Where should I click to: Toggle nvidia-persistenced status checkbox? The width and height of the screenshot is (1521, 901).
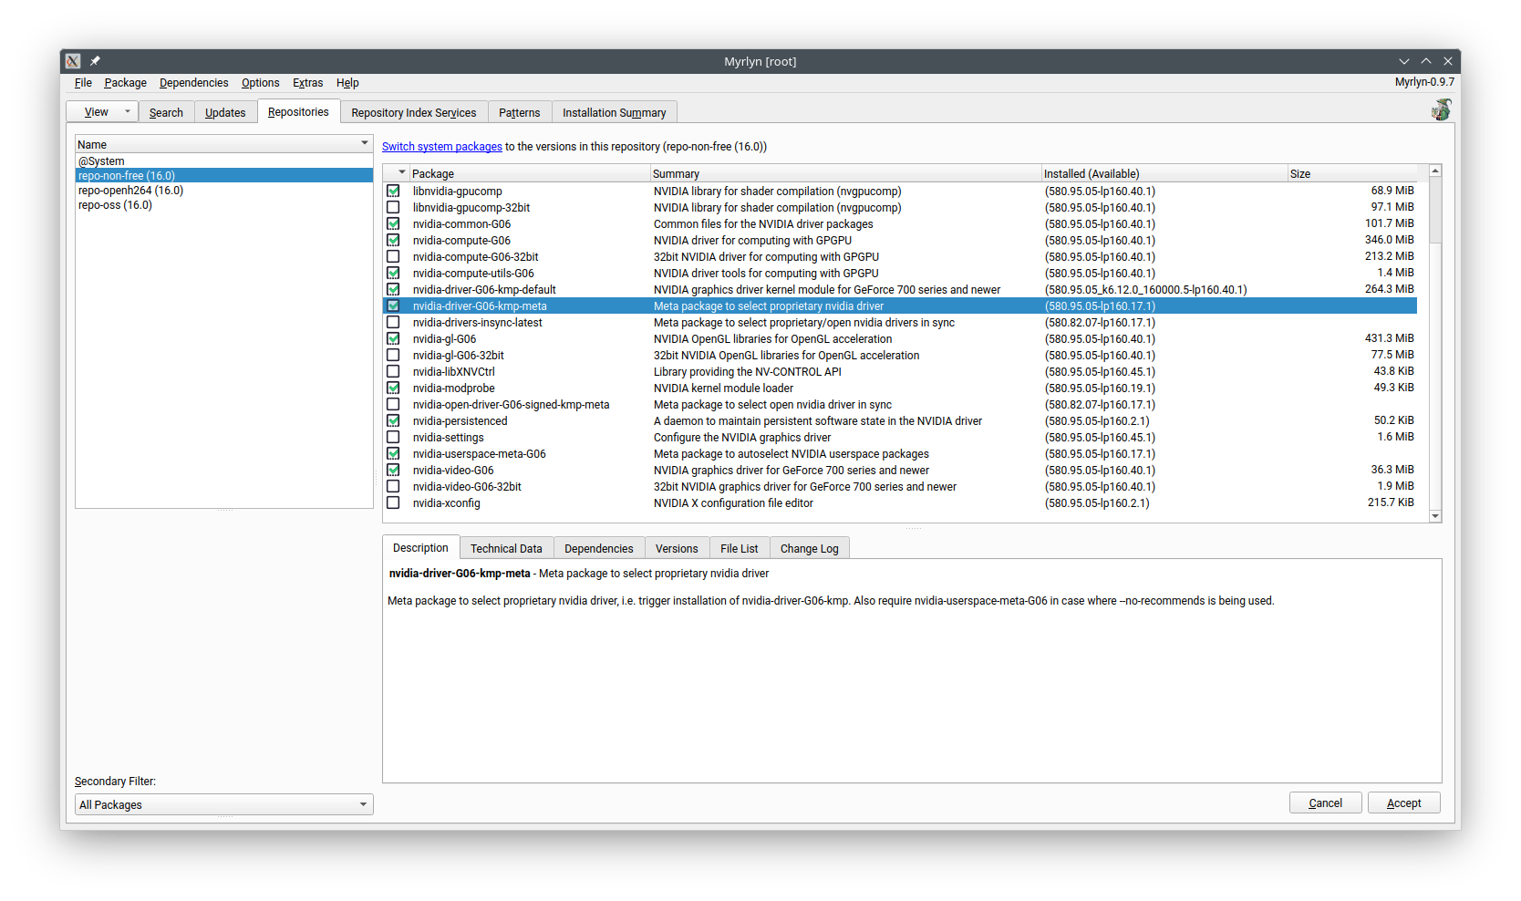(x=393, y=421)
